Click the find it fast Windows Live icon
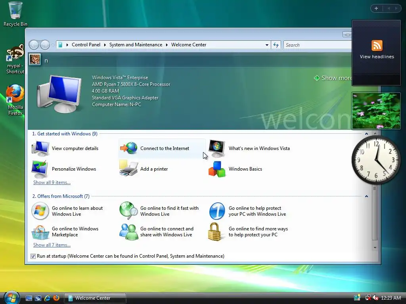Image resolution: width=406 pixels, height=304 pixels. click(x=129, y=211)
